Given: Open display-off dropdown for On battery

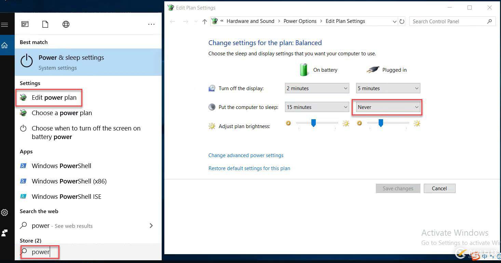Looking at the screenshot, I should click(317, 88).
